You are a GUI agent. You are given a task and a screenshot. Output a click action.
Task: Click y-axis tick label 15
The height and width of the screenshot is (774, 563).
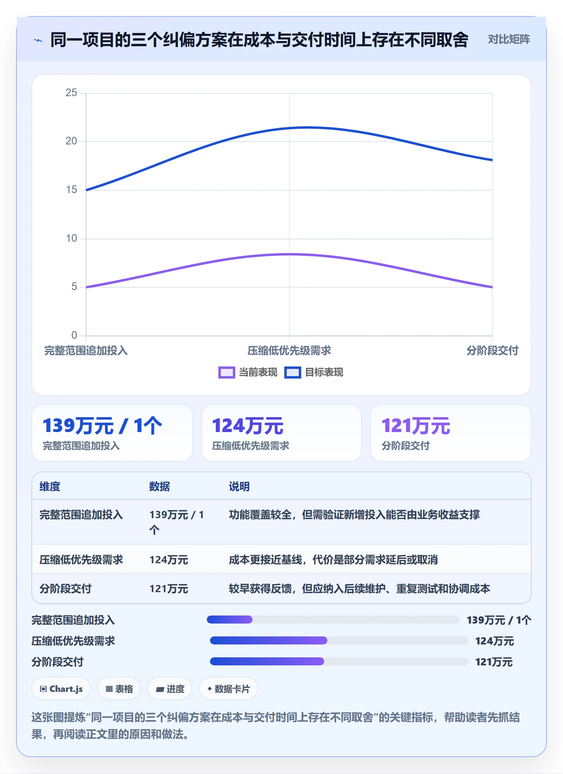coord(71,190)
